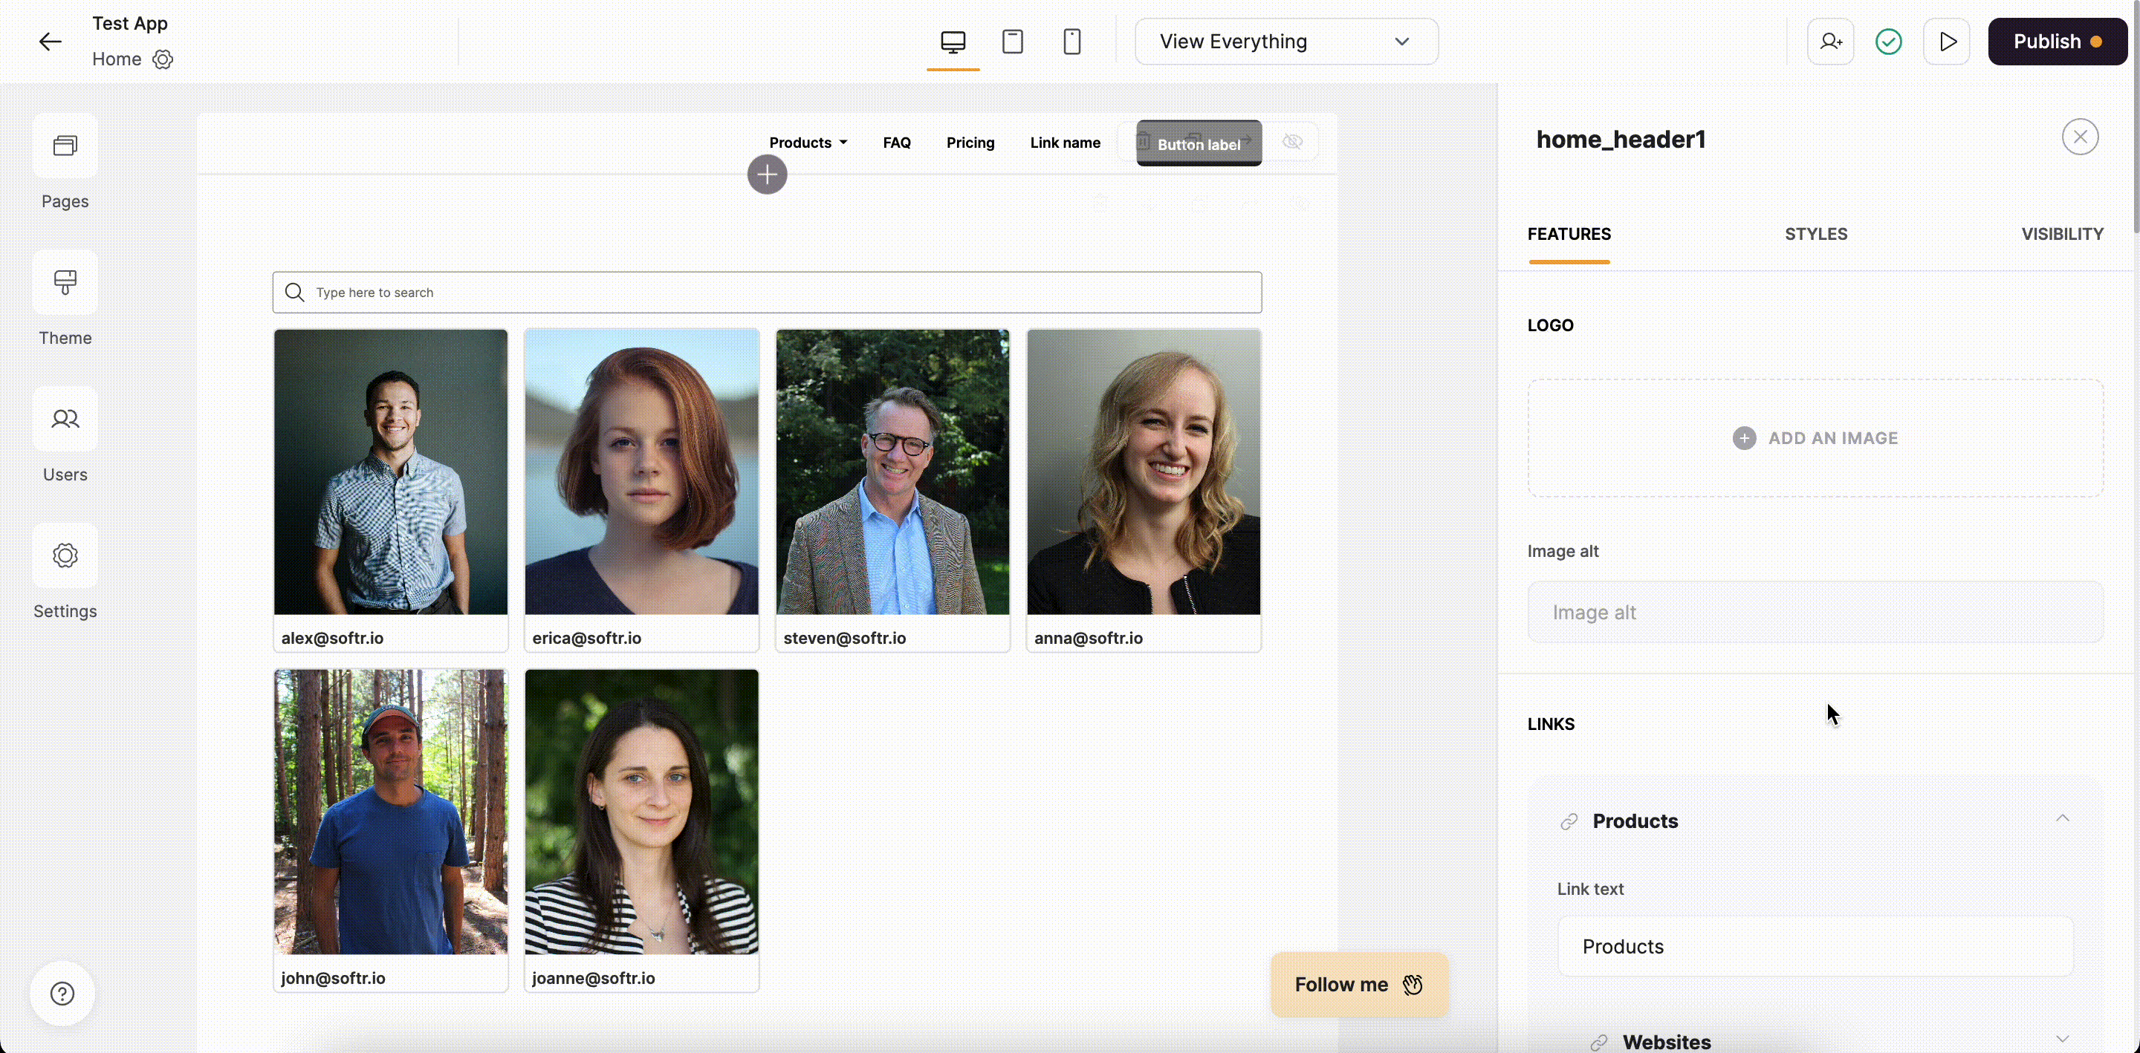Click Add an Image in the Logo section

(1815, 437)
